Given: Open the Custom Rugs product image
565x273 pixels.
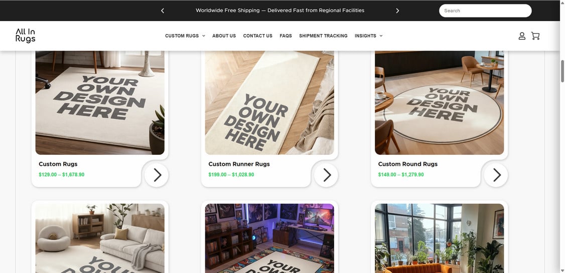Looking at the screenshot, I should (100, 103).
